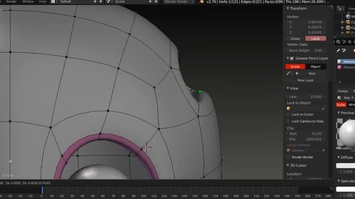Collapse the Grease Pencil Layer panel
This screenshot has width=355, height=199.
pos(288,58)
